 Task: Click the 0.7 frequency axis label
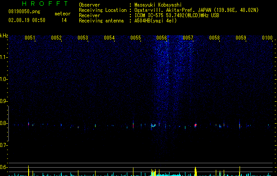(x=4, y=145)
